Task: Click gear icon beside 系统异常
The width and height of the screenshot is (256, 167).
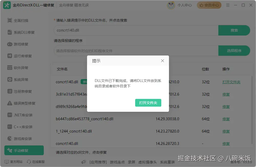Action: click(x=10, y=79)
